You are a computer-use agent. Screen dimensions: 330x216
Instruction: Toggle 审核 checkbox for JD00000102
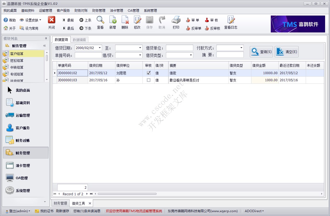pos(148,73)
